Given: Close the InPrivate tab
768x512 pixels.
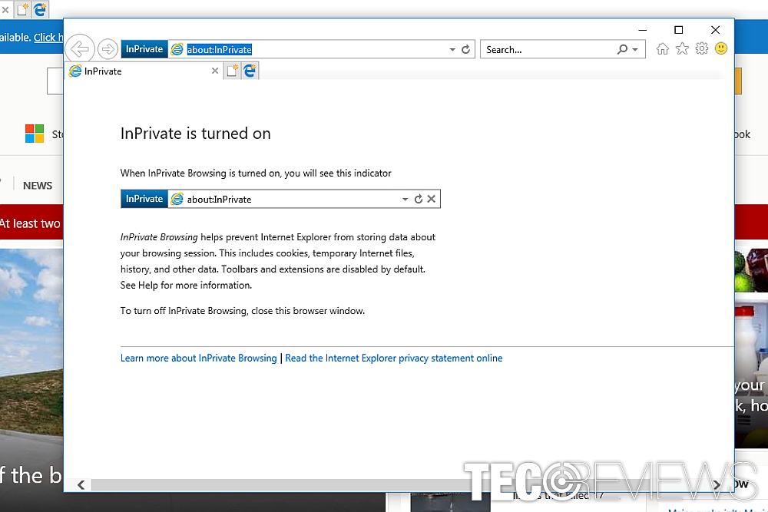Looking at the screenshot, I should [x=214, y=71].
